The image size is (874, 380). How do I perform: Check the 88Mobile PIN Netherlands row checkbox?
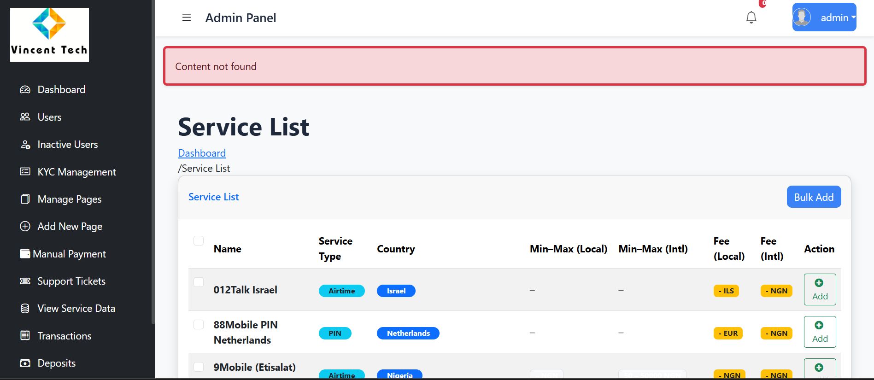click(x=199, y=324)
